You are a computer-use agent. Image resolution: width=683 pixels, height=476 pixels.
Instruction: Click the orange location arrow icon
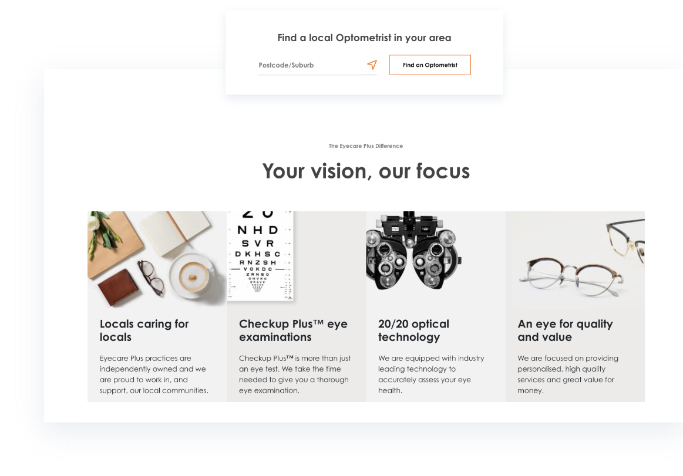tap(372, 65)
